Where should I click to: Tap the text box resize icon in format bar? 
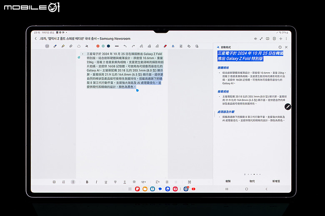click(x=190, y=182)
